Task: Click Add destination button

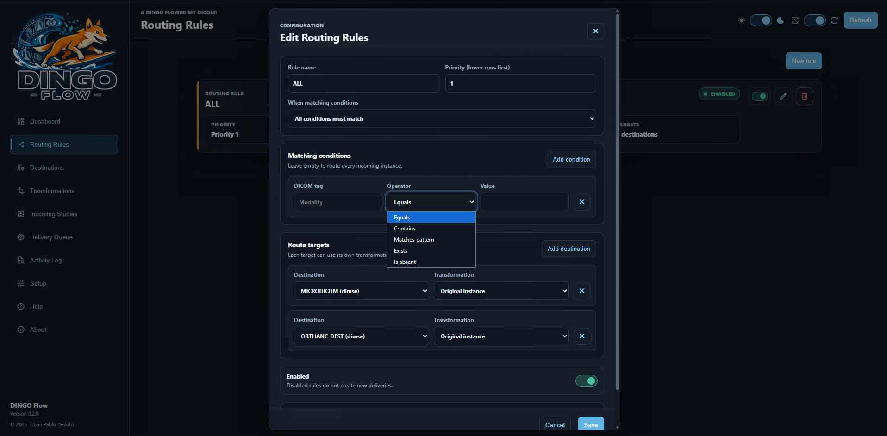Action: [568, 249]
